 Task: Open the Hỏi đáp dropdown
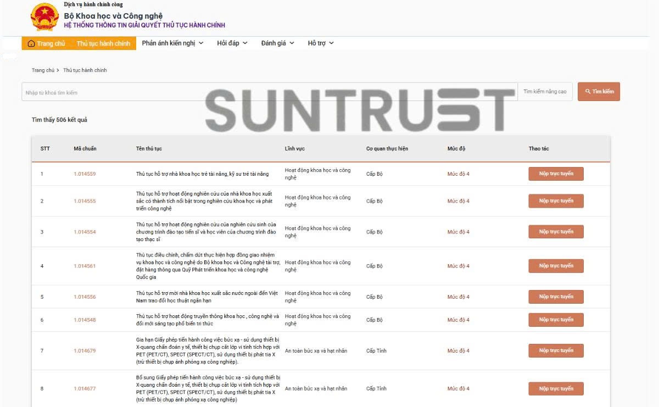pyautogui.click(x=232, y=43)
